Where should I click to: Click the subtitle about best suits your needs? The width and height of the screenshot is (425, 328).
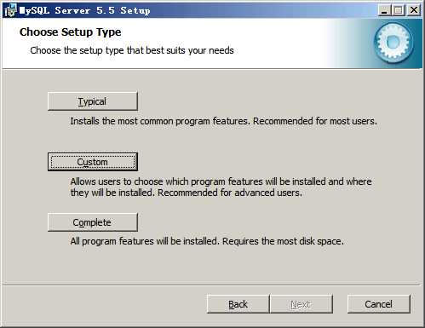click(132, 50)
